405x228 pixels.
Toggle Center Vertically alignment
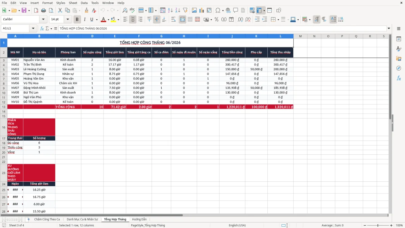click(157, 20)
